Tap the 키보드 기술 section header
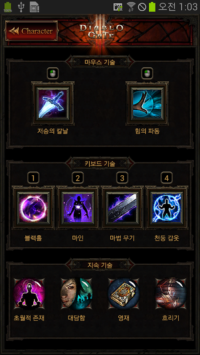The width and height of the screenshot is (200, 355). [x=100, y=163]
